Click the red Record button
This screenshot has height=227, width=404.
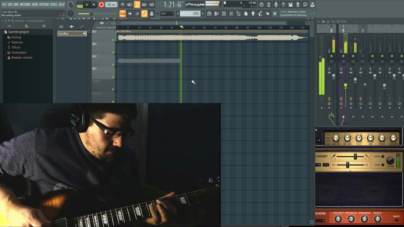pyautogui.click(x=101, y=4)
